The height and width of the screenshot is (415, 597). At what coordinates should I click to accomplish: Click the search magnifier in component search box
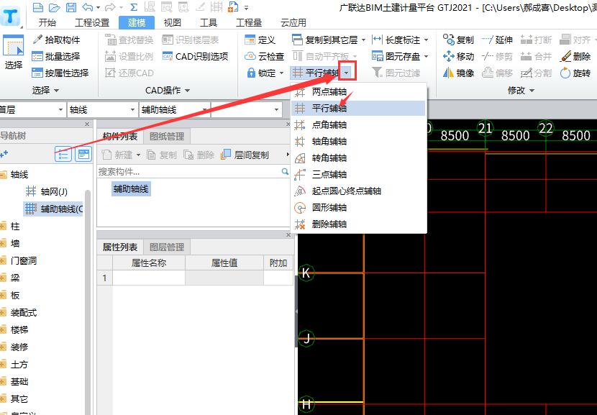coord(285,172)
